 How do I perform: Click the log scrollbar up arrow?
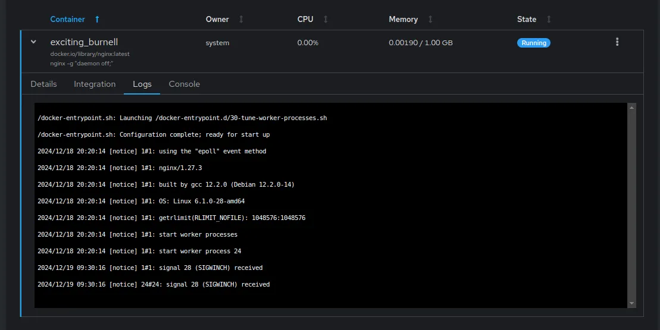(631, 108)
